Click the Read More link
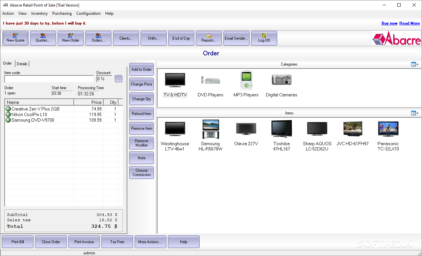Viewport: 422px width, 256px height. click(x=410, y=23)
